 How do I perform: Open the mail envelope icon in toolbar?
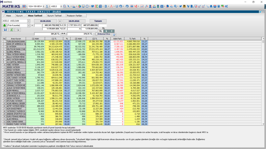click(215, 6)
